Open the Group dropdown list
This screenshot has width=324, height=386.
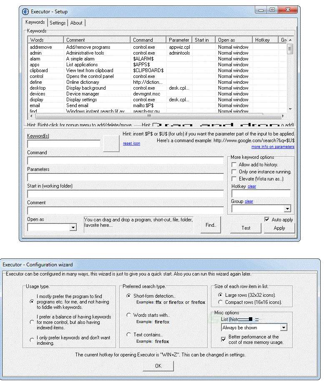pyautogui.click(x=287, y=209)
